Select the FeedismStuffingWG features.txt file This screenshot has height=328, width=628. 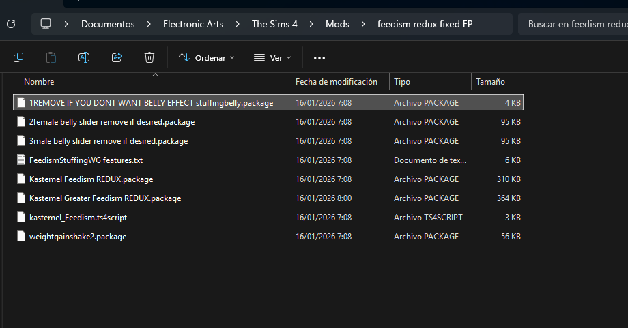(85, 160)
